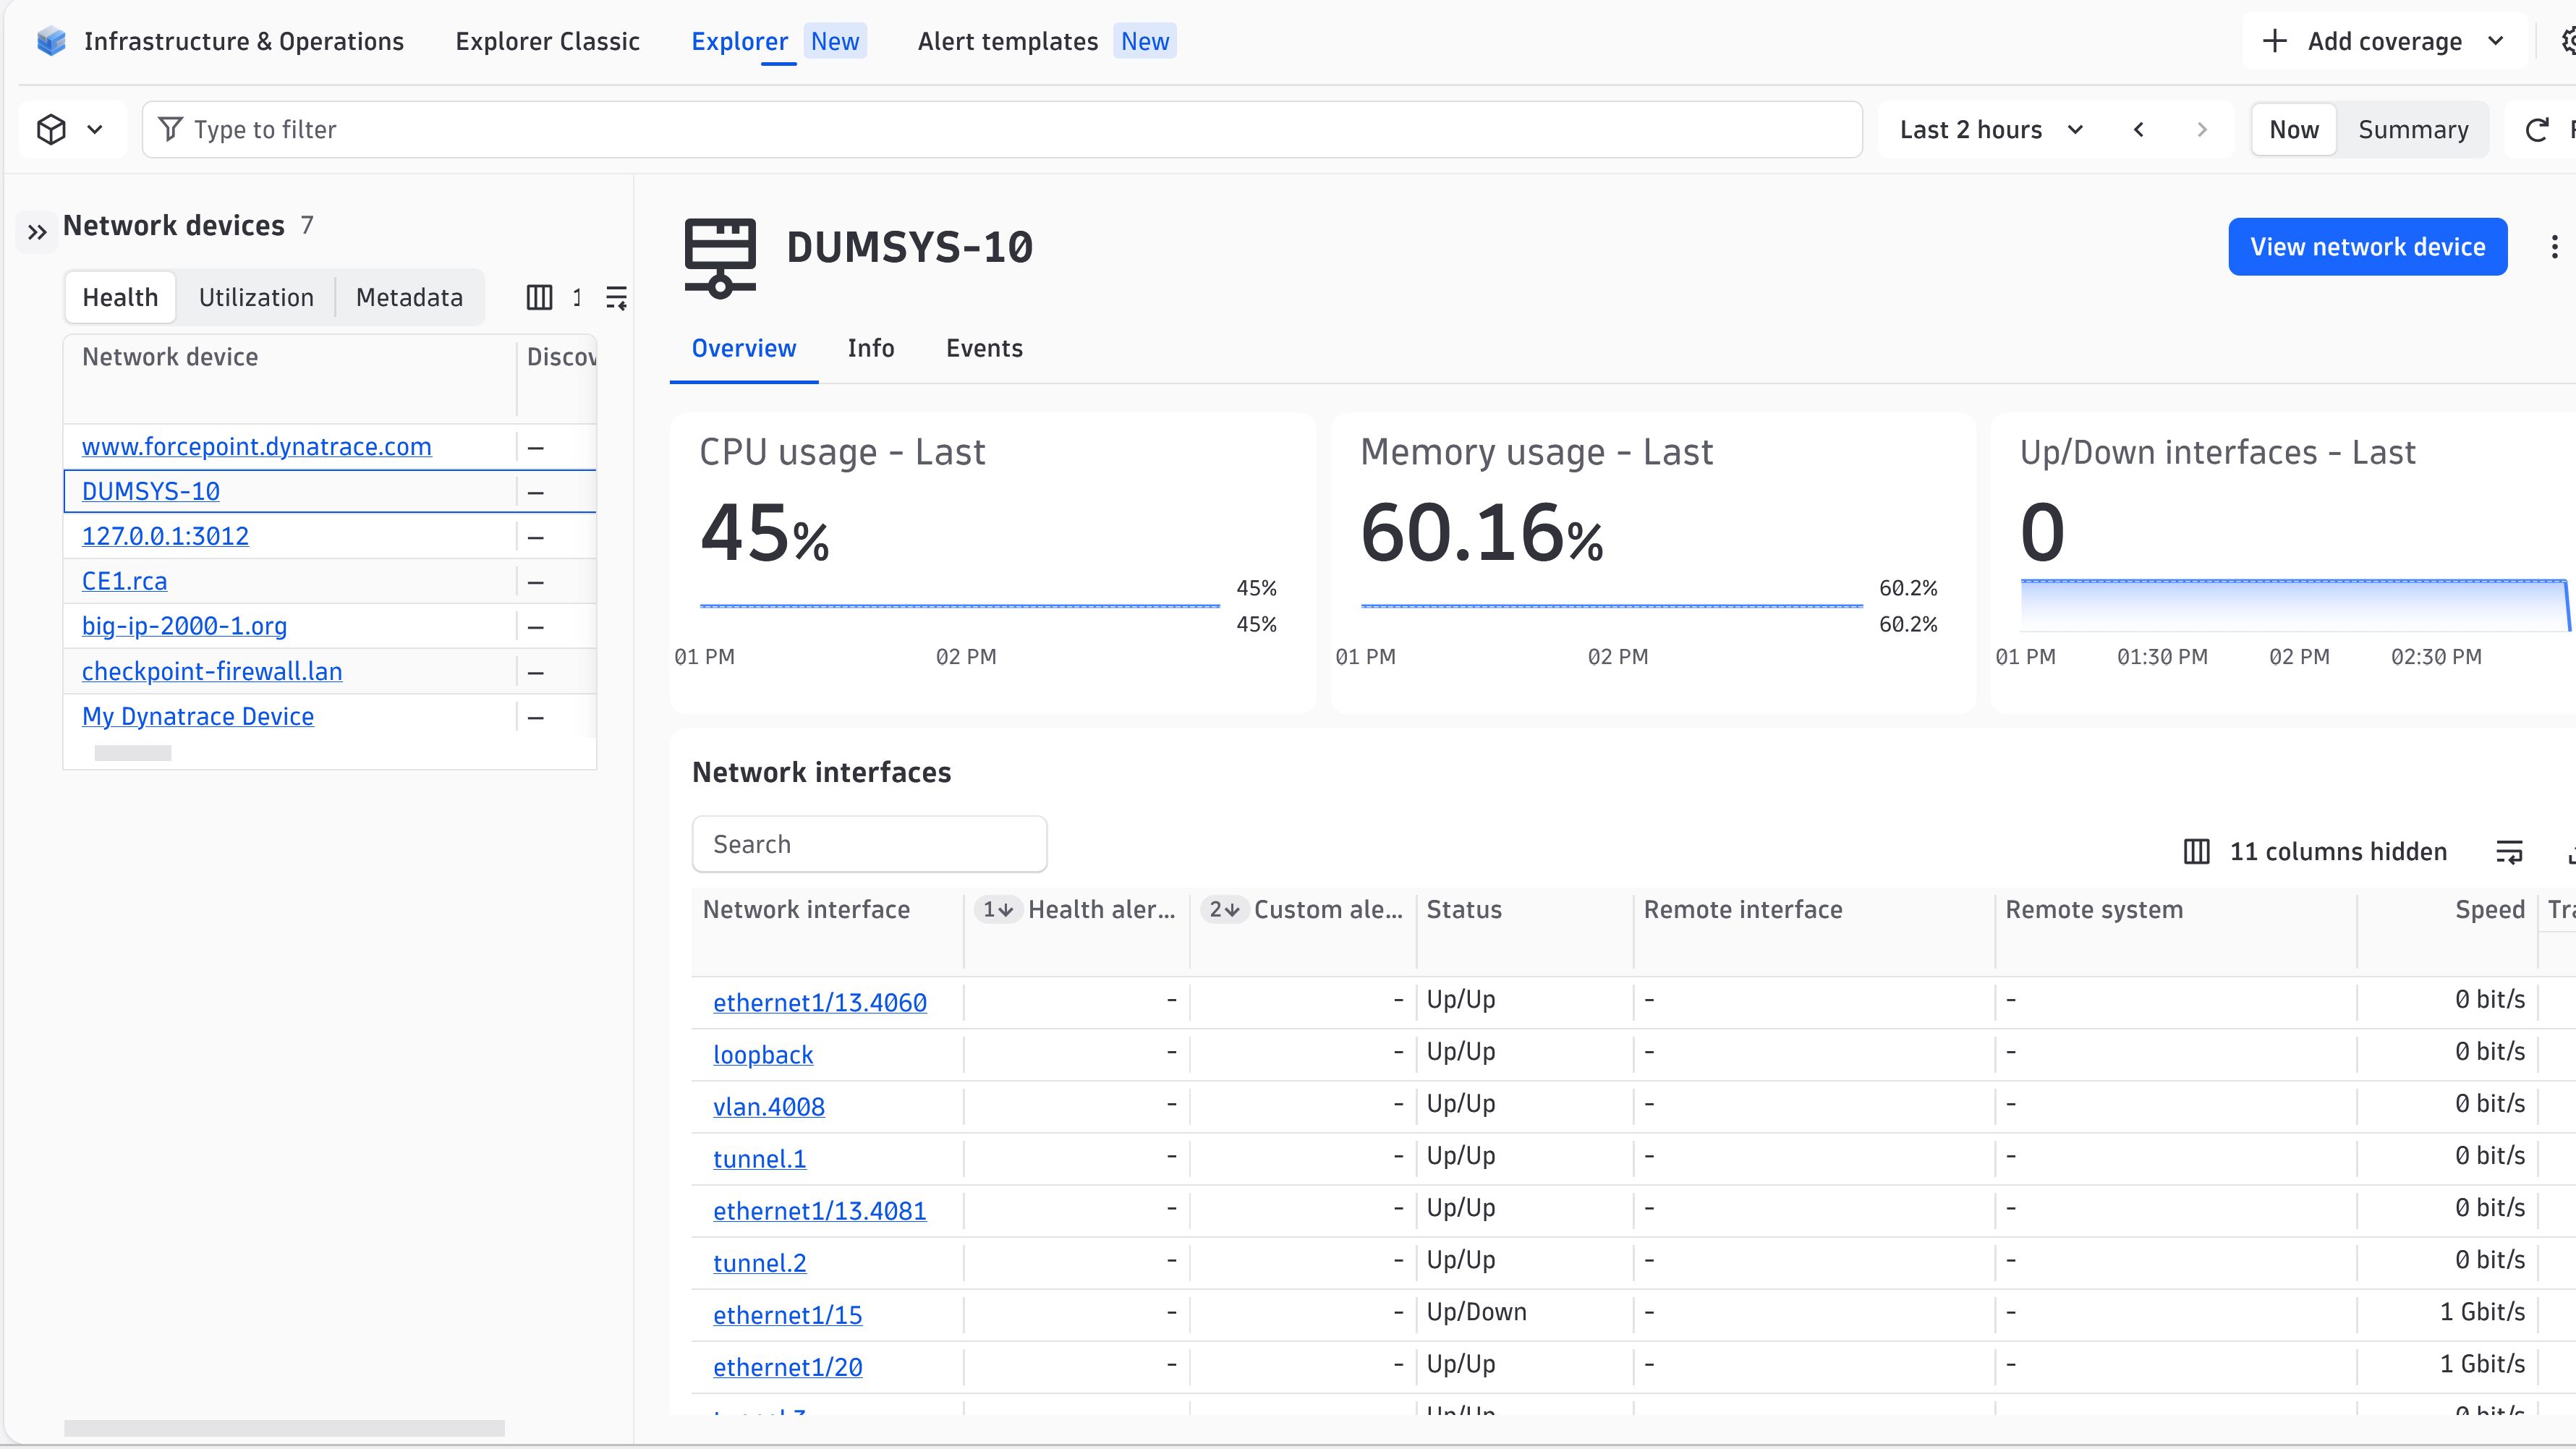2576x1449 pixels.
Task: Click the device list horizontal scrollbar
Action: click(x=133, y=753)
